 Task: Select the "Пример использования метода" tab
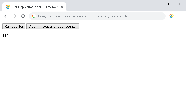click(x=33, y=7)
